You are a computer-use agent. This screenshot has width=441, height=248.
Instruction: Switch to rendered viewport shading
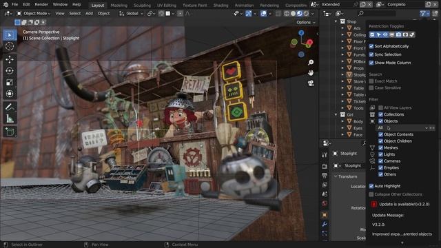pyautogui.click(x=306, y=14)
